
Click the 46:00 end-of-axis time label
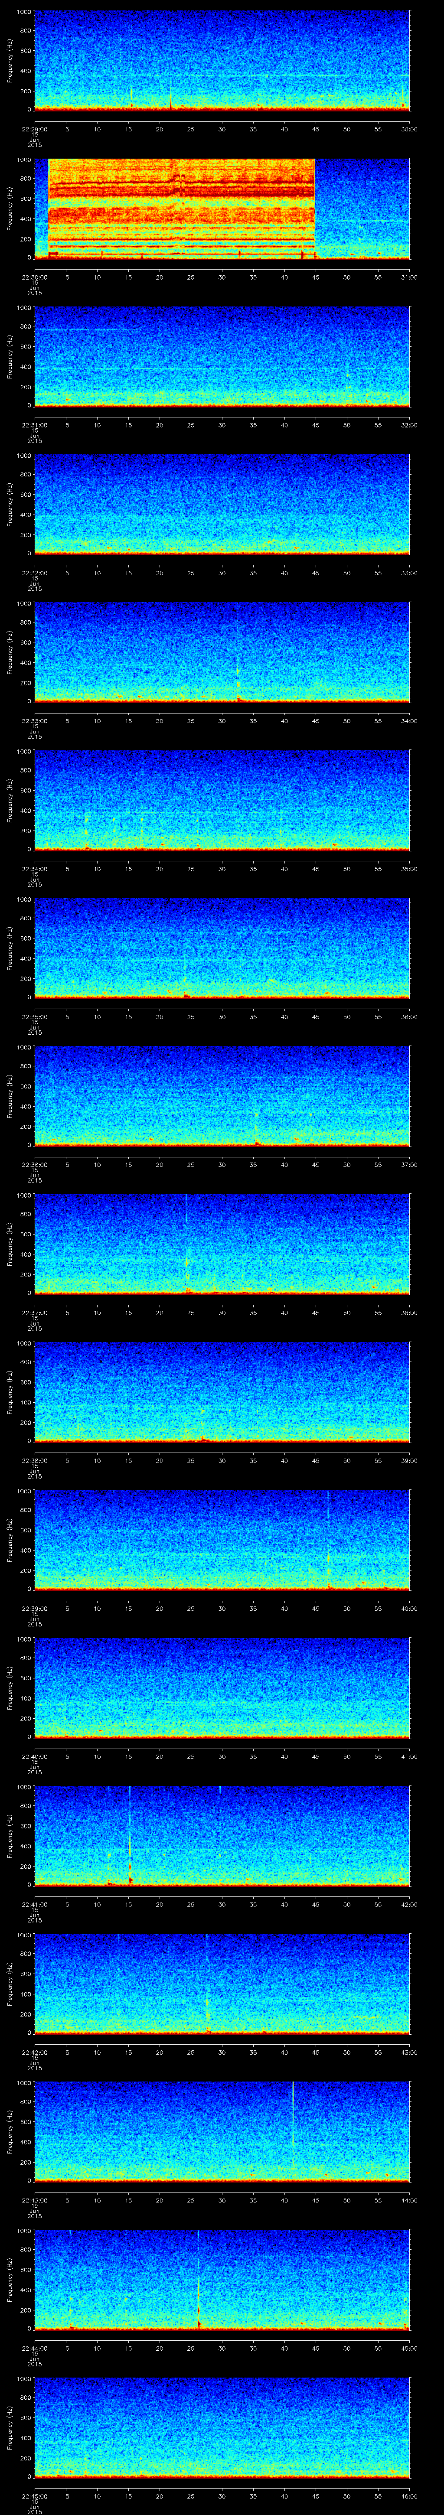point(409,2495)
